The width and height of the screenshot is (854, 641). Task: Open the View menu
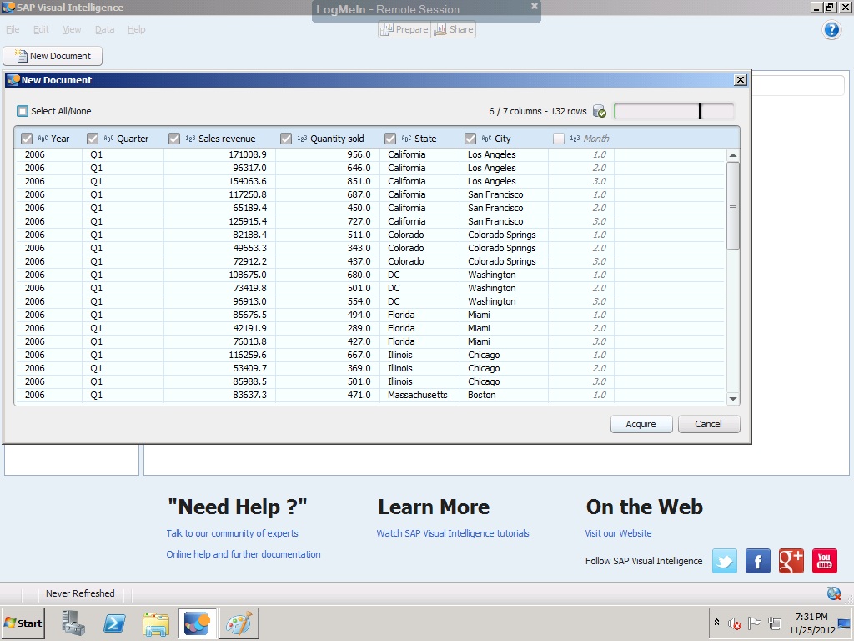click(72, 29)
